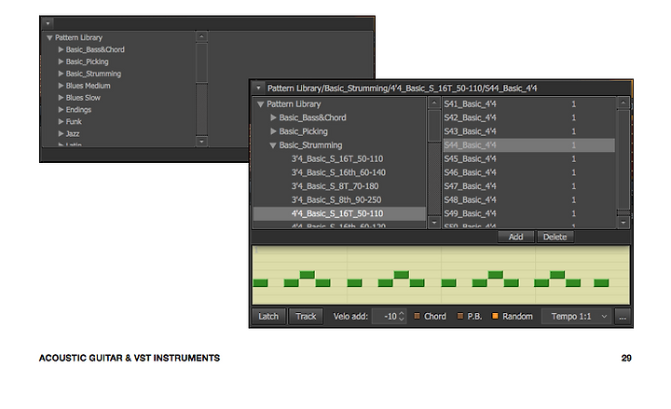This screenshot has width=671, height=409.
Task: Collapse Pattern Library root in back window
Action: click(49, 37)
